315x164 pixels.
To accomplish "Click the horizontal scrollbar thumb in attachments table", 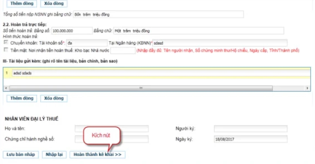I will (x=141, y=88).
